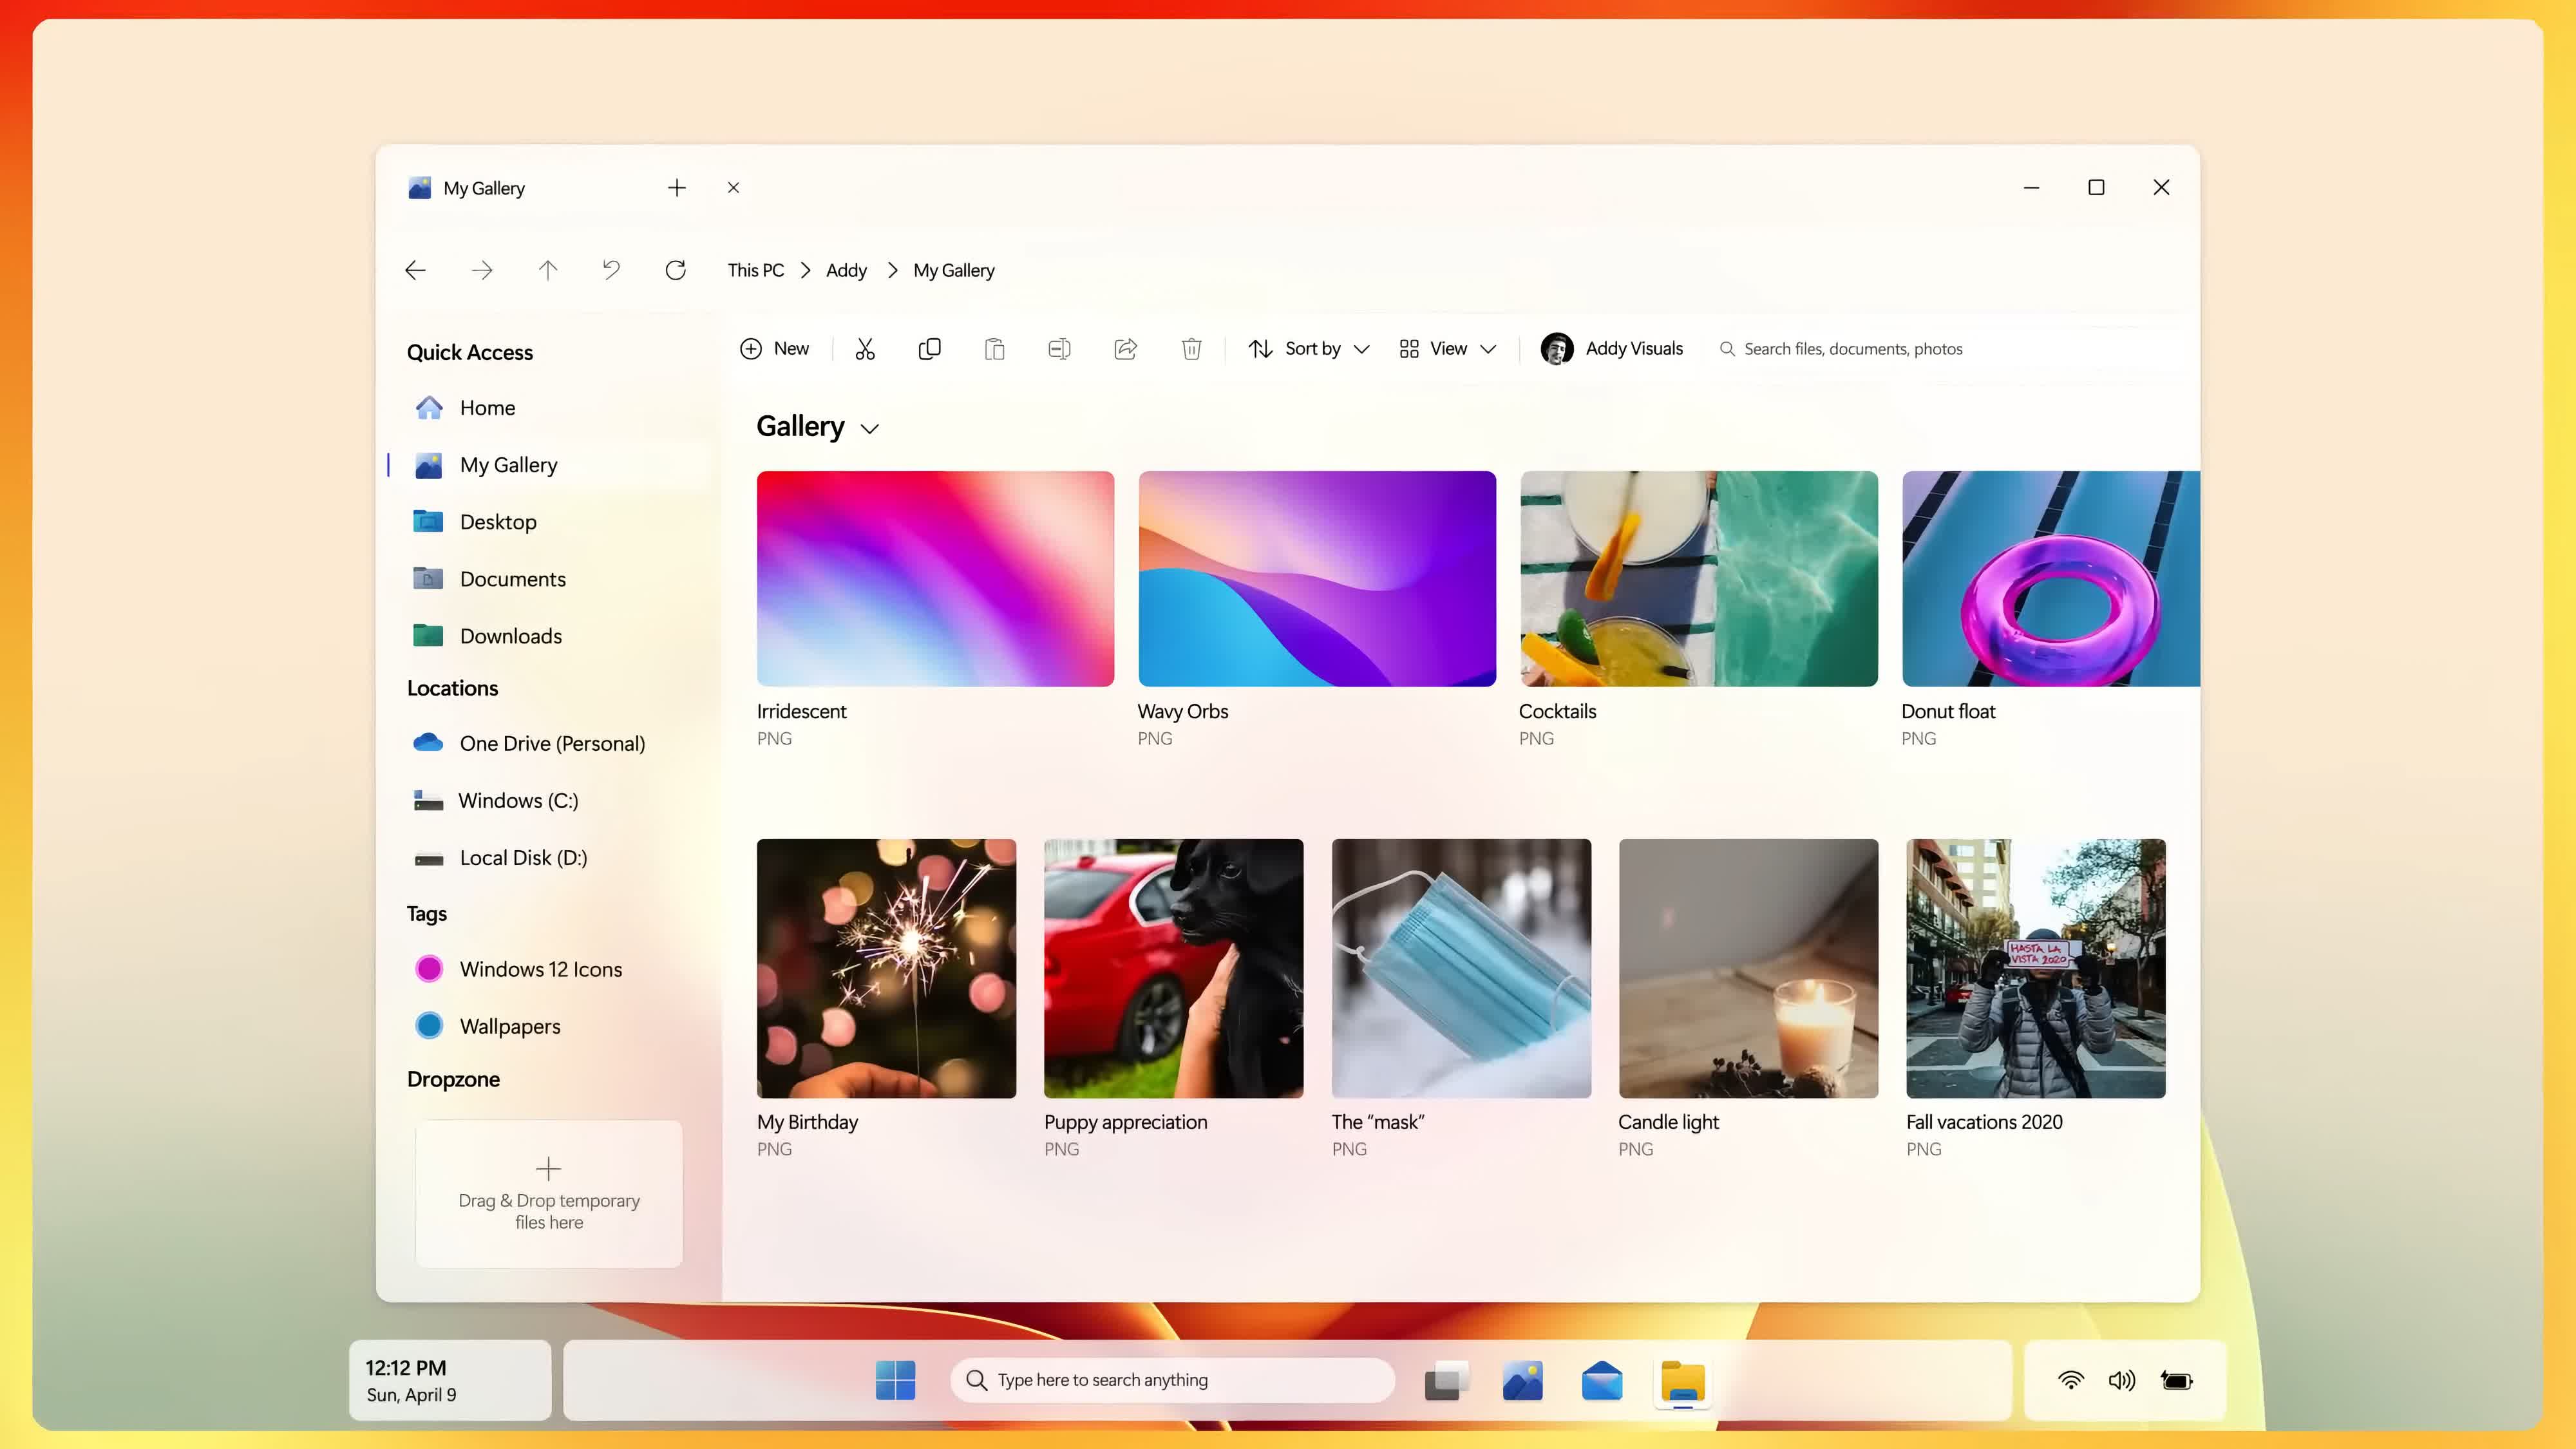Click My Gallery in breadcrumb path

[953, 270]
